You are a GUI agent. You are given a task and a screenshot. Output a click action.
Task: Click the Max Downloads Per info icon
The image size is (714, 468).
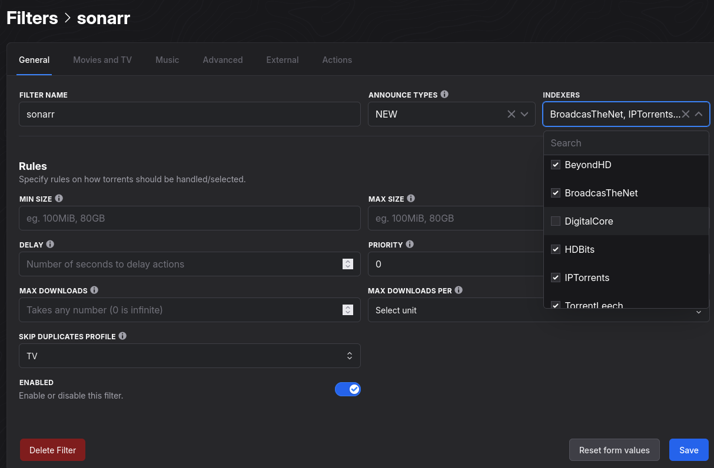(x=459, y=290)
